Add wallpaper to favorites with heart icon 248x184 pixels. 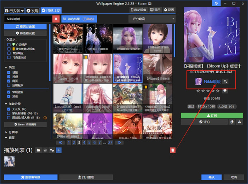click(x=225, y=91)
